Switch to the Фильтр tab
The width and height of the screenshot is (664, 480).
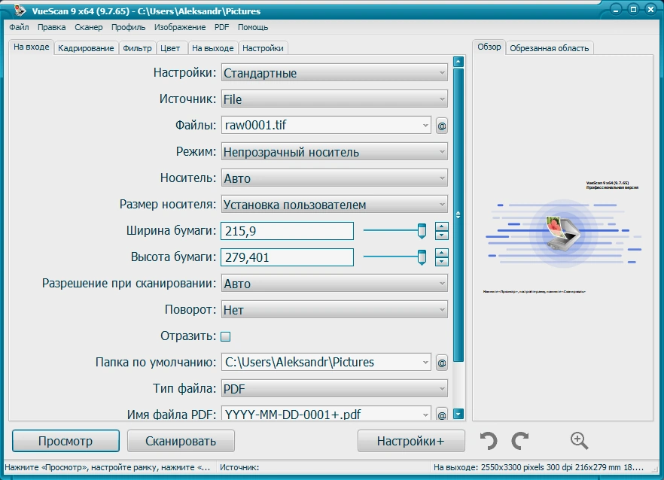click(x=137, y=48)
